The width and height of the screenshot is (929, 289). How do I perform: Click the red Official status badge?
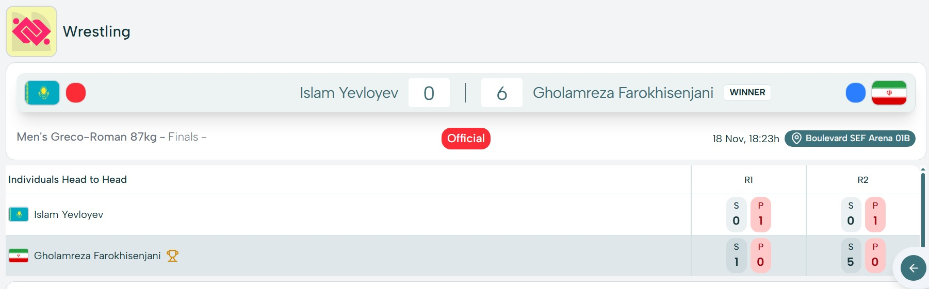(x=466, y=139)
